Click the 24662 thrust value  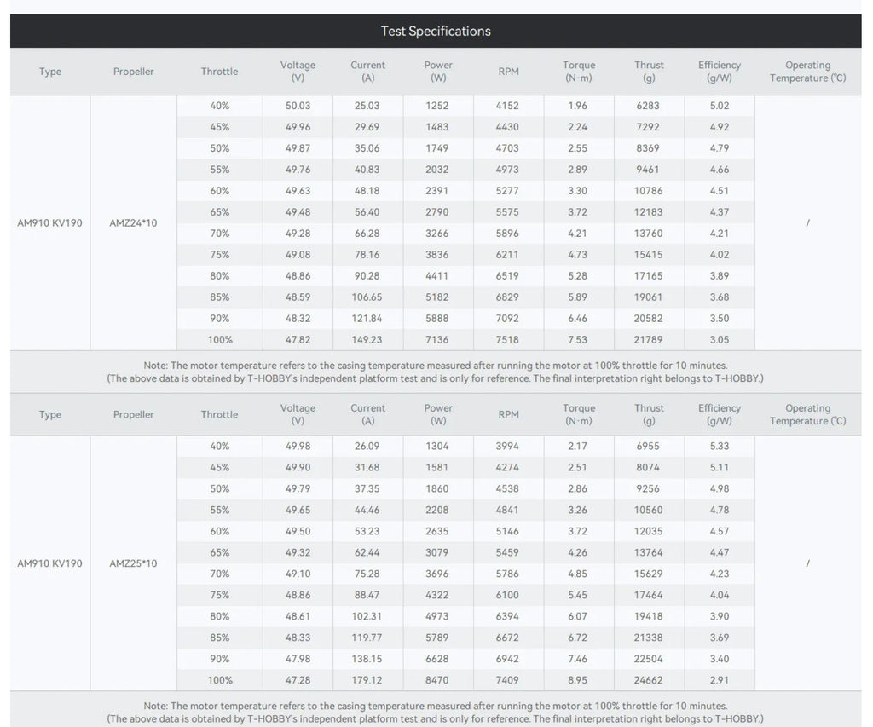tap(649, 680)
